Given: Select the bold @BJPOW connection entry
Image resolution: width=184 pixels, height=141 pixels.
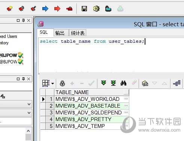Looking at the screenshot, I should (x=9, y=55).
